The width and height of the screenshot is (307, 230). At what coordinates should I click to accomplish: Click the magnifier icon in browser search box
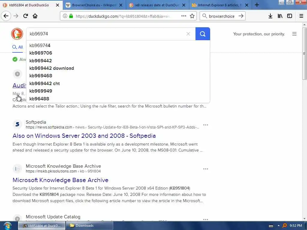click(x=204, y=16)
